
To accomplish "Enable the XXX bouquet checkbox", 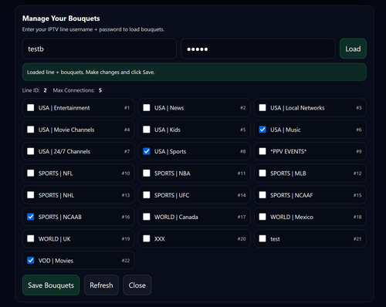I will (147, 238).
